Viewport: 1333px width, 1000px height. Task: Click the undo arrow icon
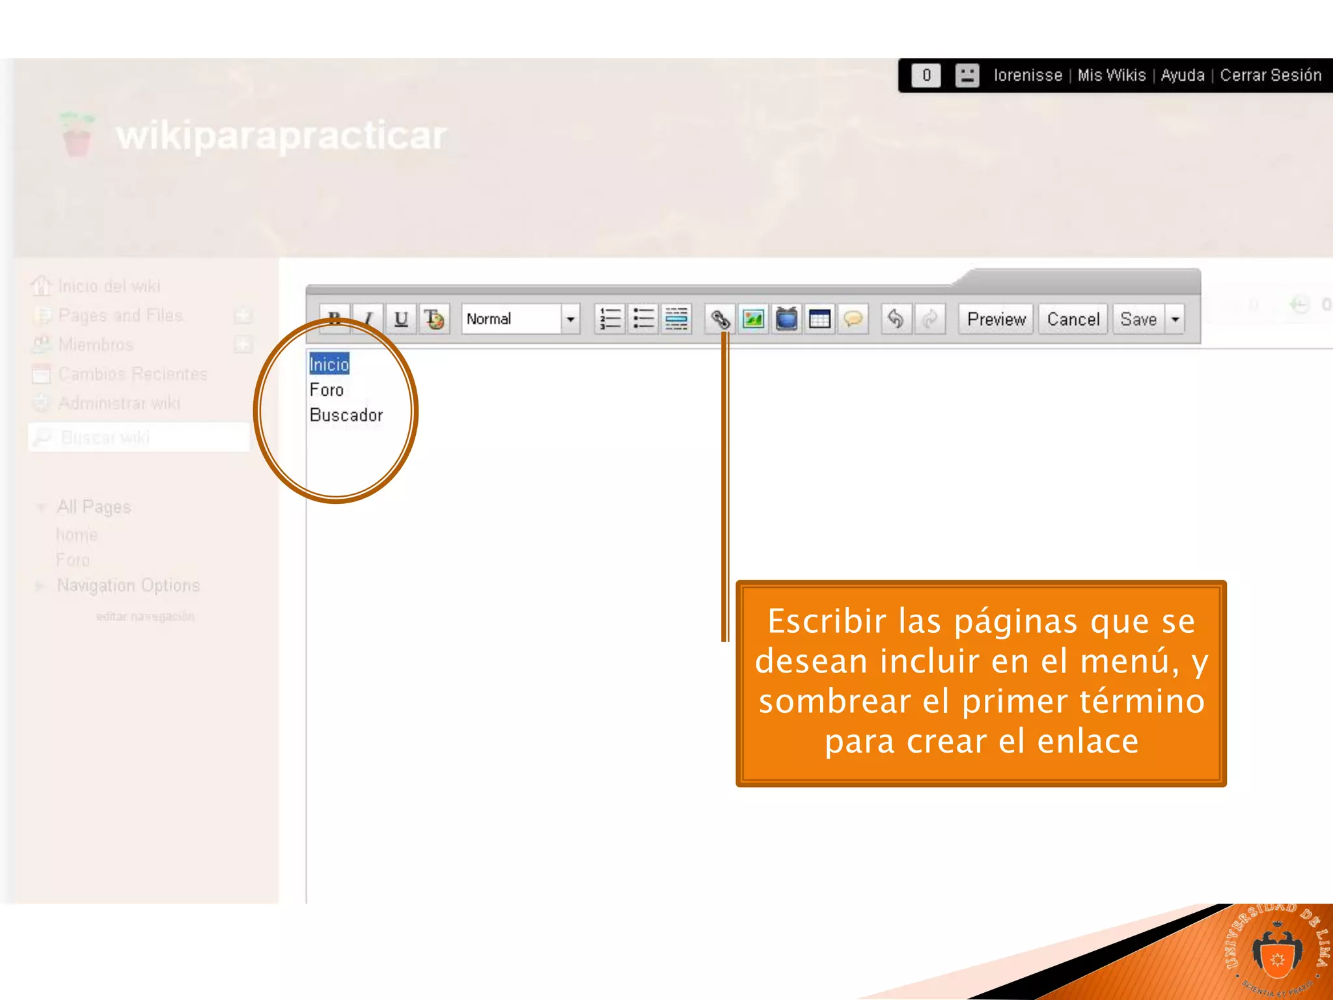tap(896, 319)
